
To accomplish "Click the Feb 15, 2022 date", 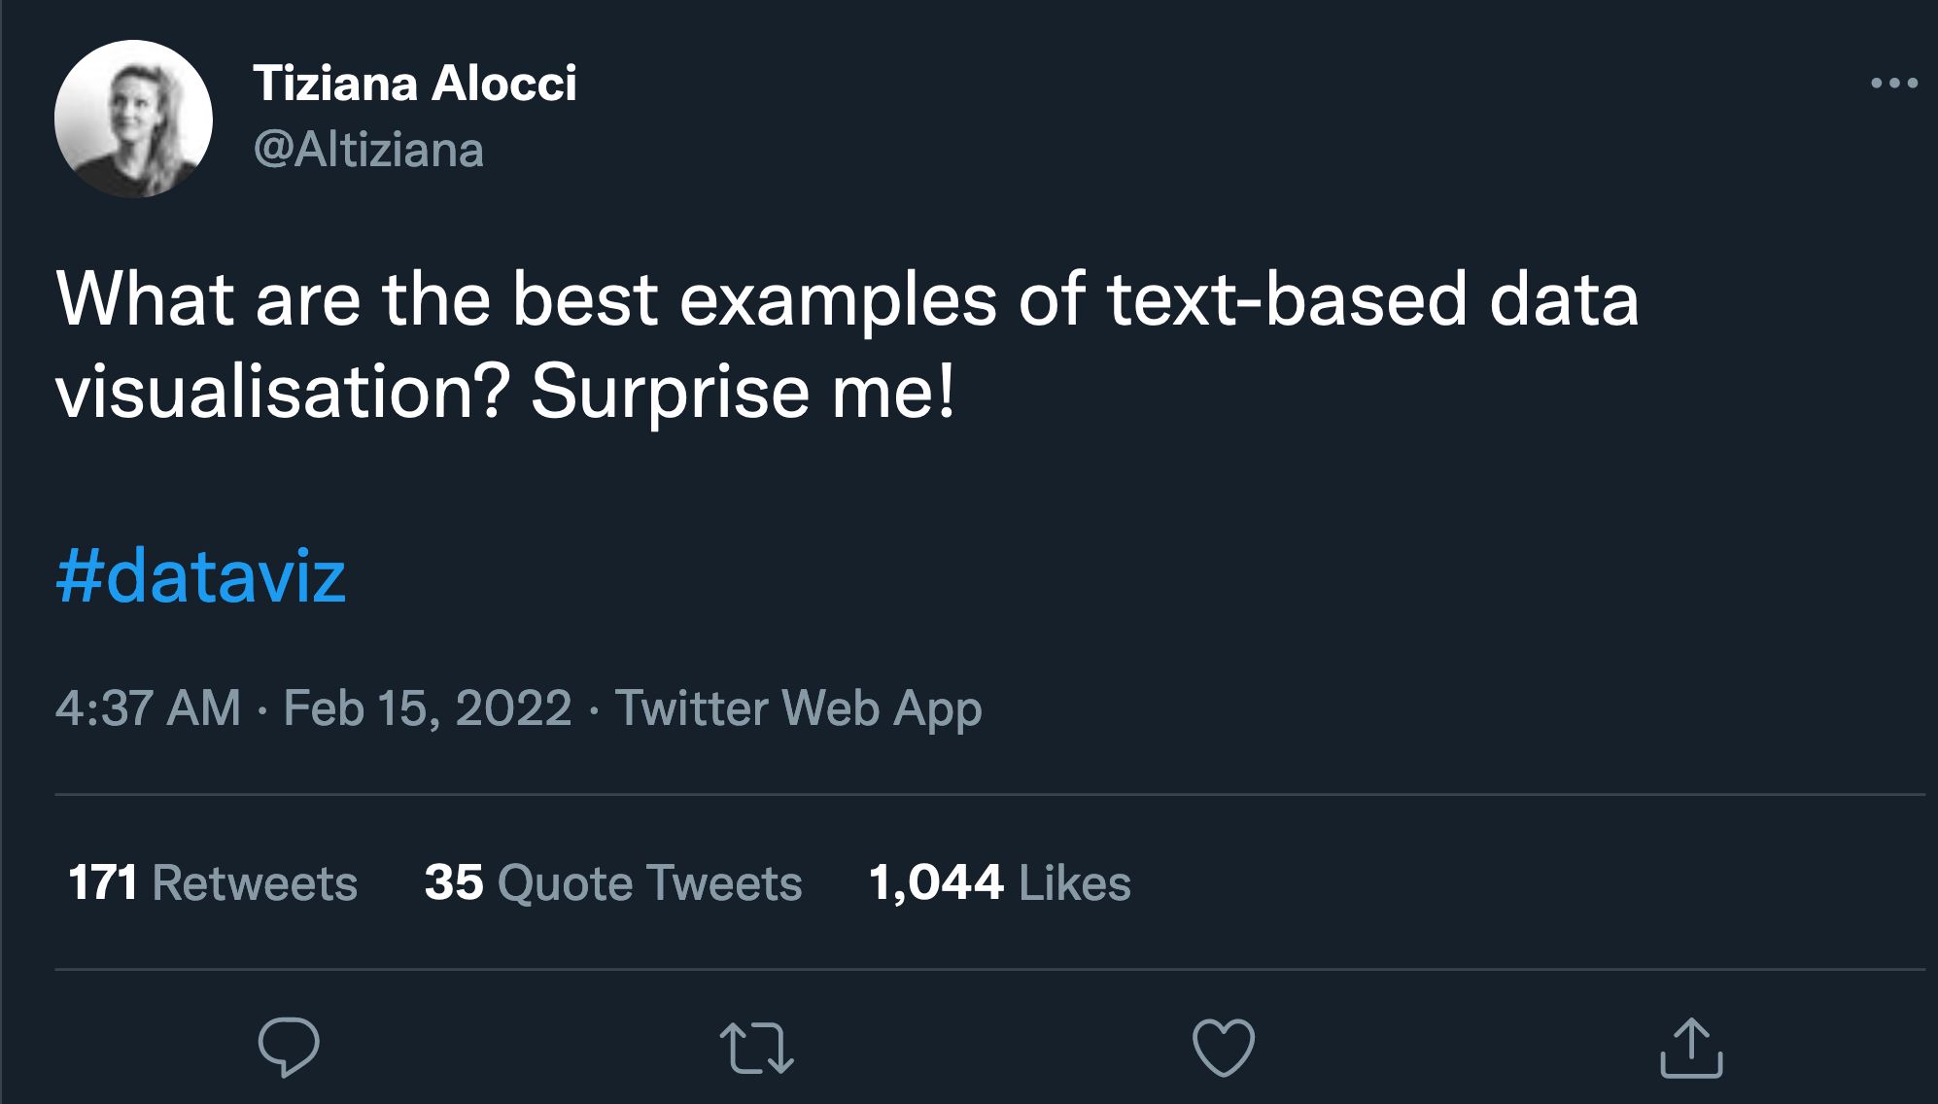I will click(x=428, y=707).
